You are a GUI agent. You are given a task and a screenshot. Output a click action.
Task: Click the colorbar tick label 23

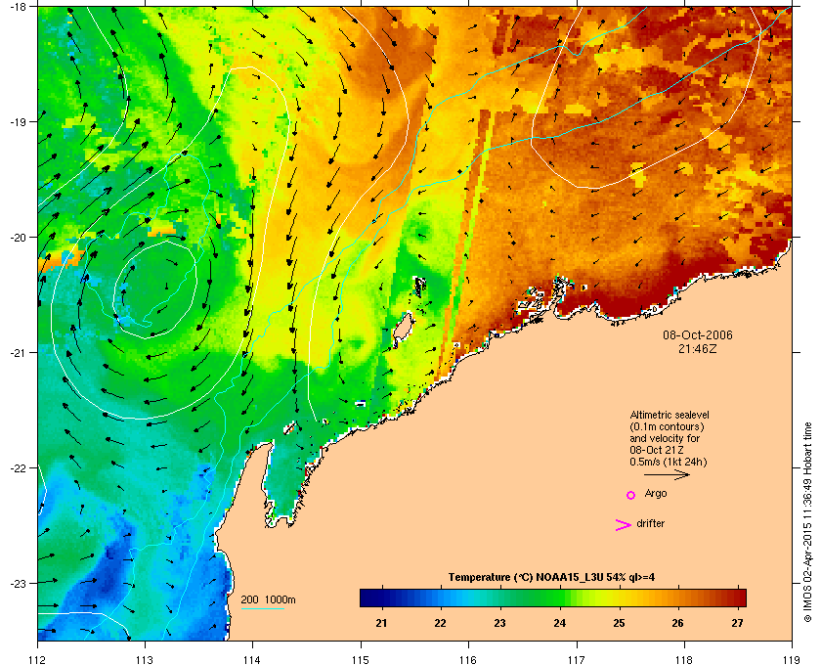tap(500, 623)
